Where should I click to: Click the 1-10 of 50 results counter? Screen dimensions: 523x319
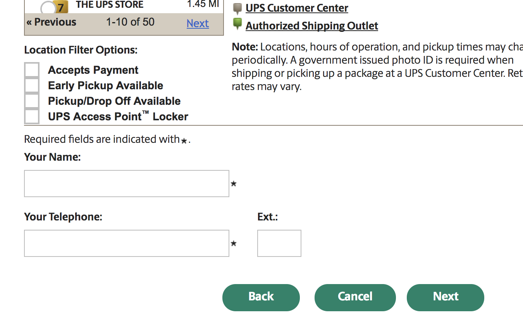130,22
